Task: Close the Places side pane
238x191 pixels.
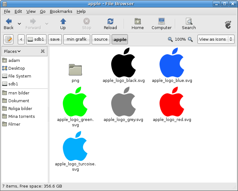Action: [43, 51]
